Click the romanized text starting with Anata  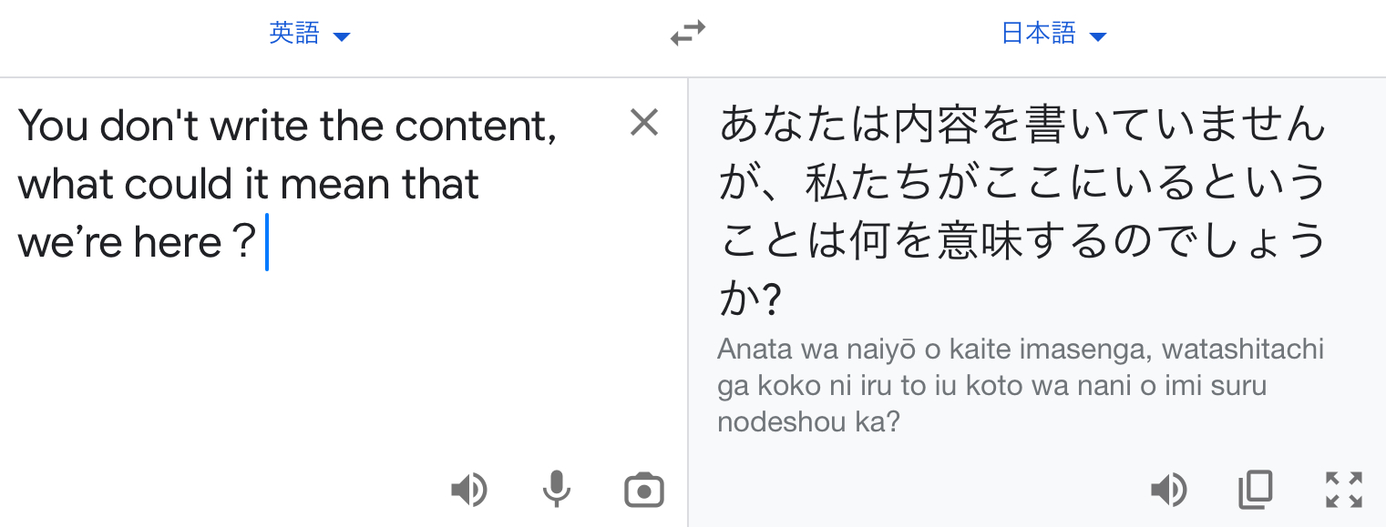click(1021, 386)
